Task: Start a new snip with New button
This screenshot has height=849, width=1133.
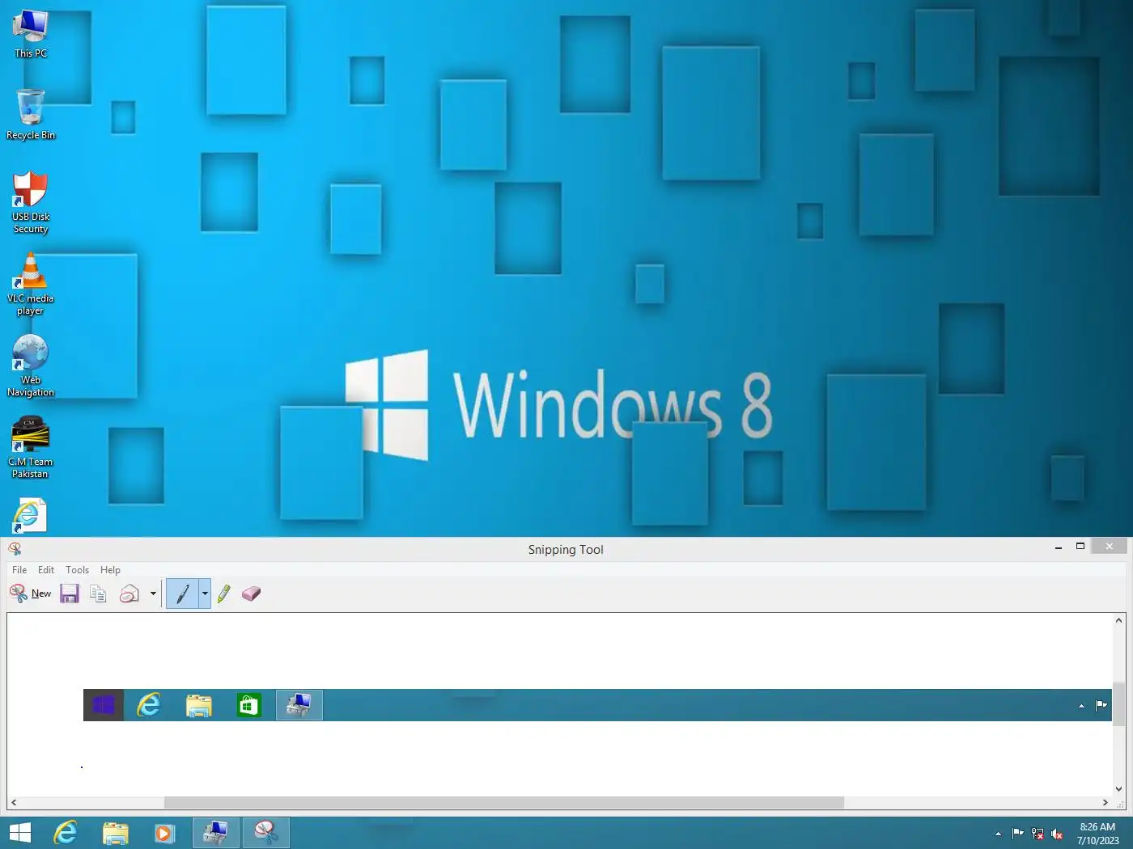Action: pyautogui.click(x=31, y=593)
